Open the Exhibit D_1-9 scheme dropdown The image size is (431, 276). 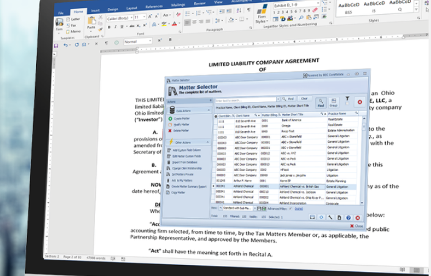pos(318,3)
